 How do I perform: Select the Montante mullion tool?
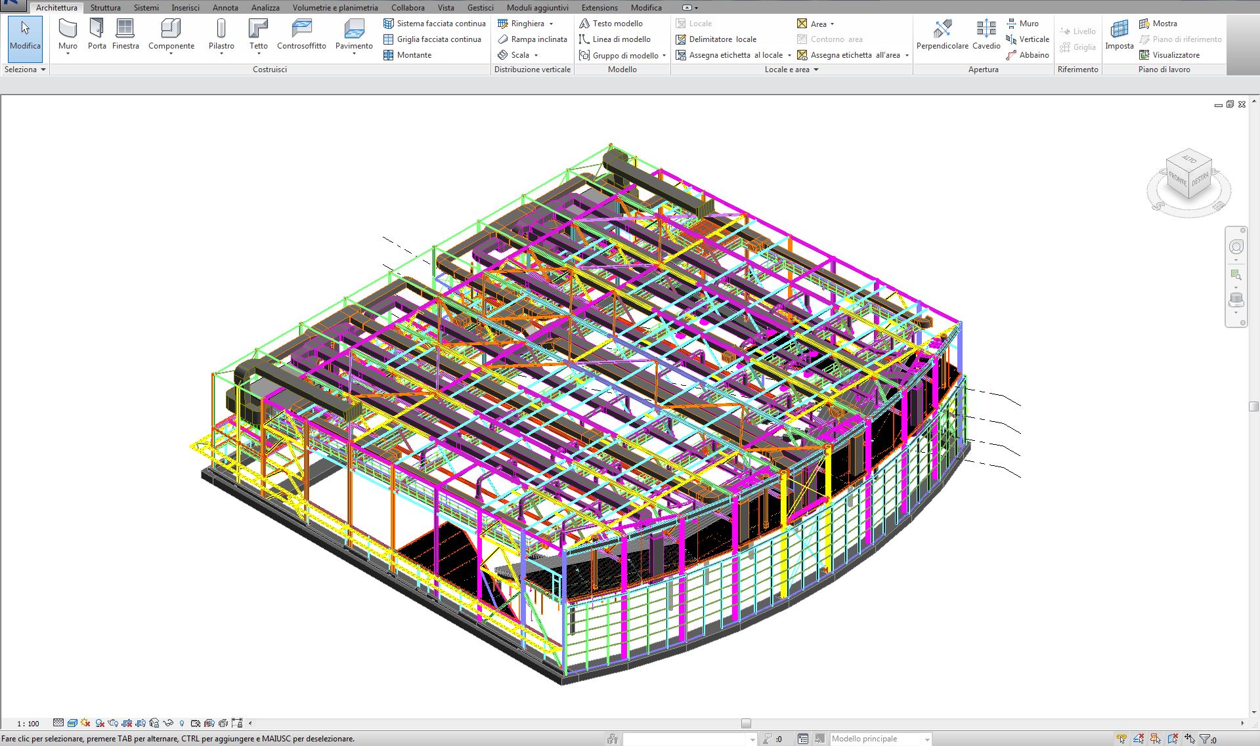point(407,55)
